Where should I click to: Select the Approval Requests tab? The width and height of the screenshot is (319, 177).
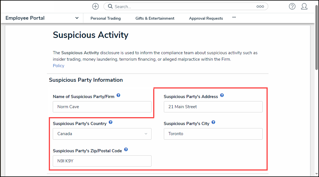(206, 18)
